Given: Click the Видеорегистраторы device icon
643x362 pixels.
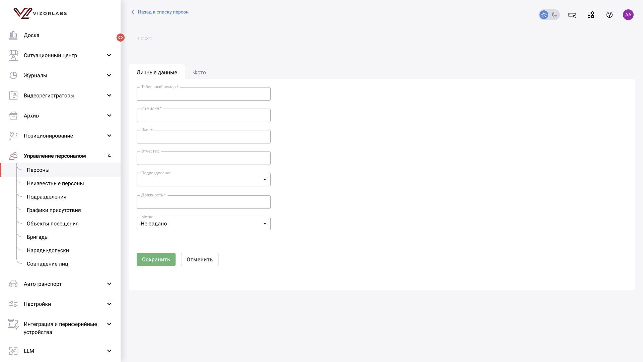Looking at the screenshot, I should [x=13, y=96].
